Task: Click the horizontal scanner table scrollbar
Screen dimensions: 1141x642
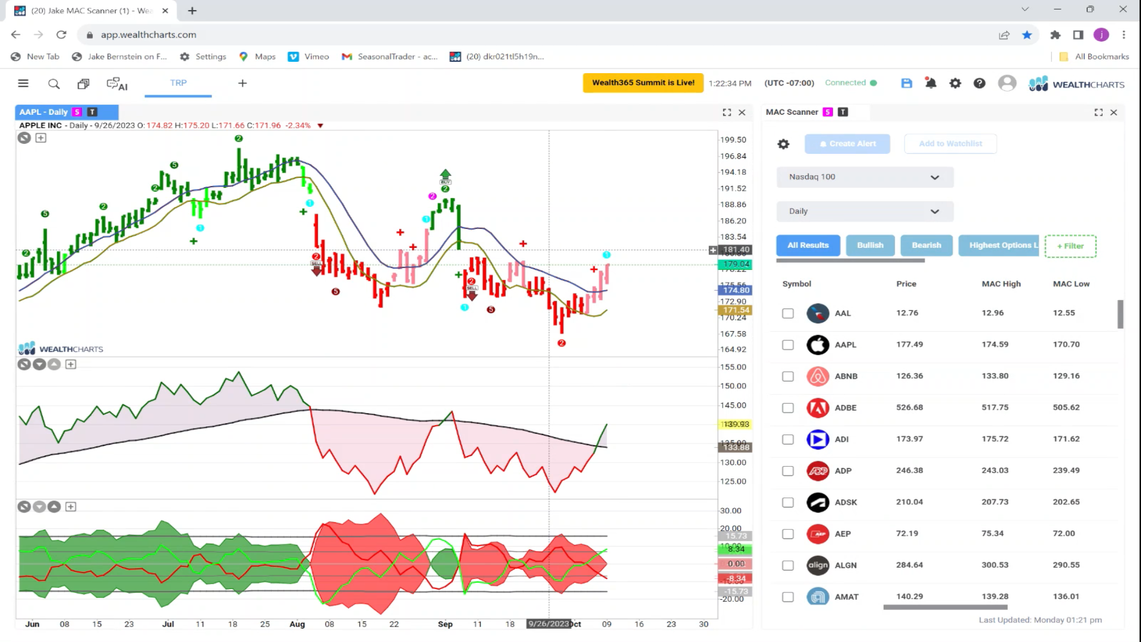Action: [945, 608]
